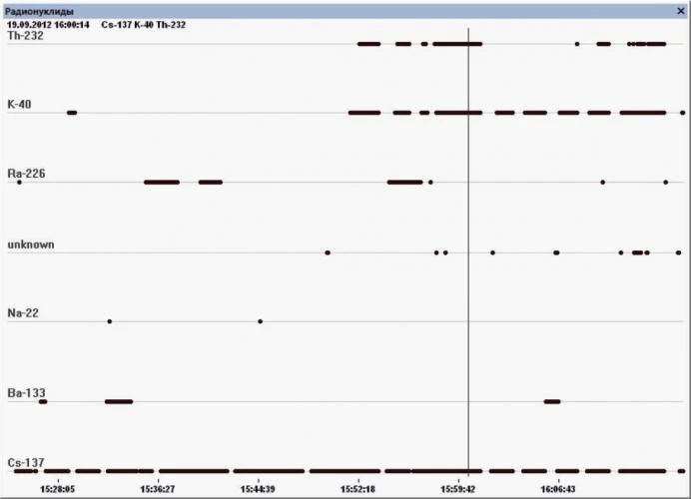Click the Cs-137 row label
The width and height of the screenshot is (691, 499).
click(x=26, y=462)
